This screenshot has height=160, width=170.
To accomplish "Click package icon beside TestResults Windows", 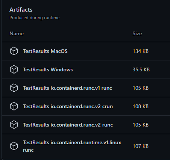I will 14,69.
